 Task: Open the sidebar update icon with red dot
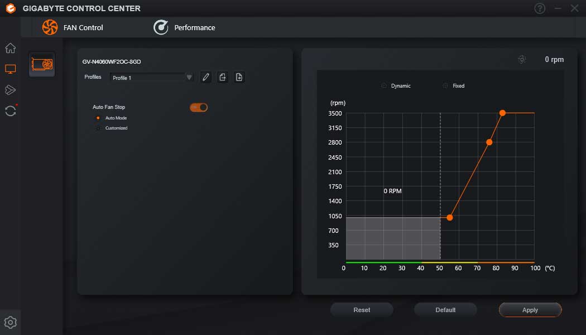[10, 111]
